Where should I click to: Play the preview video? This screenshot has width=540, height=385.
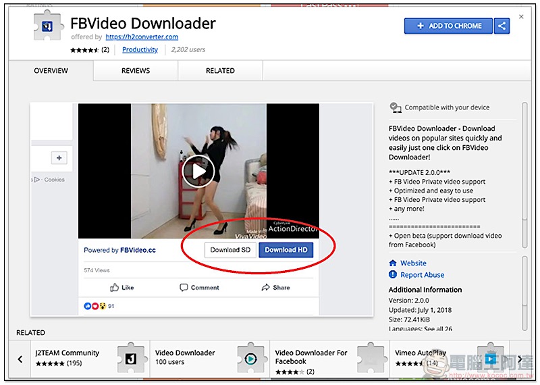click(x=198, y=172)
